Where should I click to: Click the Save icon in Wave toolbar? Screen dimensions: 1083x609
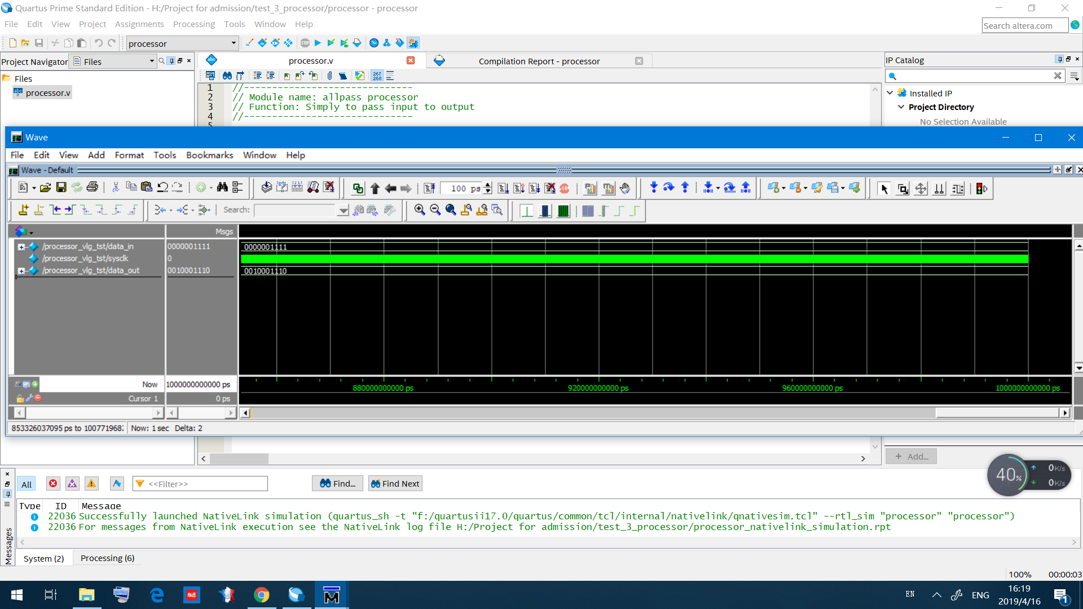tap(61, 188)
